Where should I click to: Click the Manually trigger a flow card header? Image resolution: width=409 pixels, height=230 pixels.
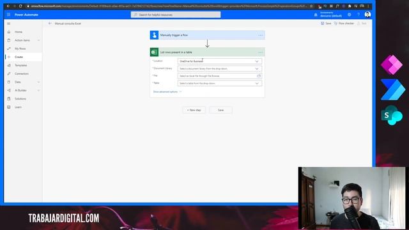pyautogui.click(x=207, y=35)
